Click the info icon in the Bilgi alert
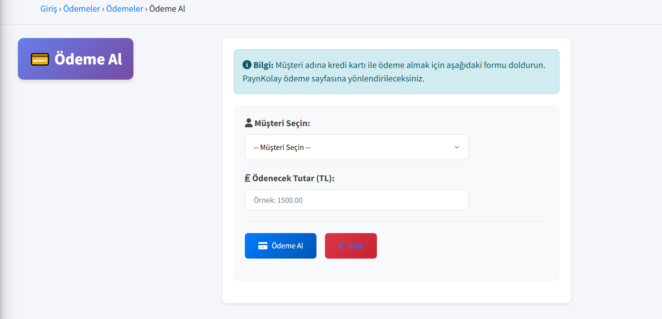662x319 pixels. [x=247, y=65]
